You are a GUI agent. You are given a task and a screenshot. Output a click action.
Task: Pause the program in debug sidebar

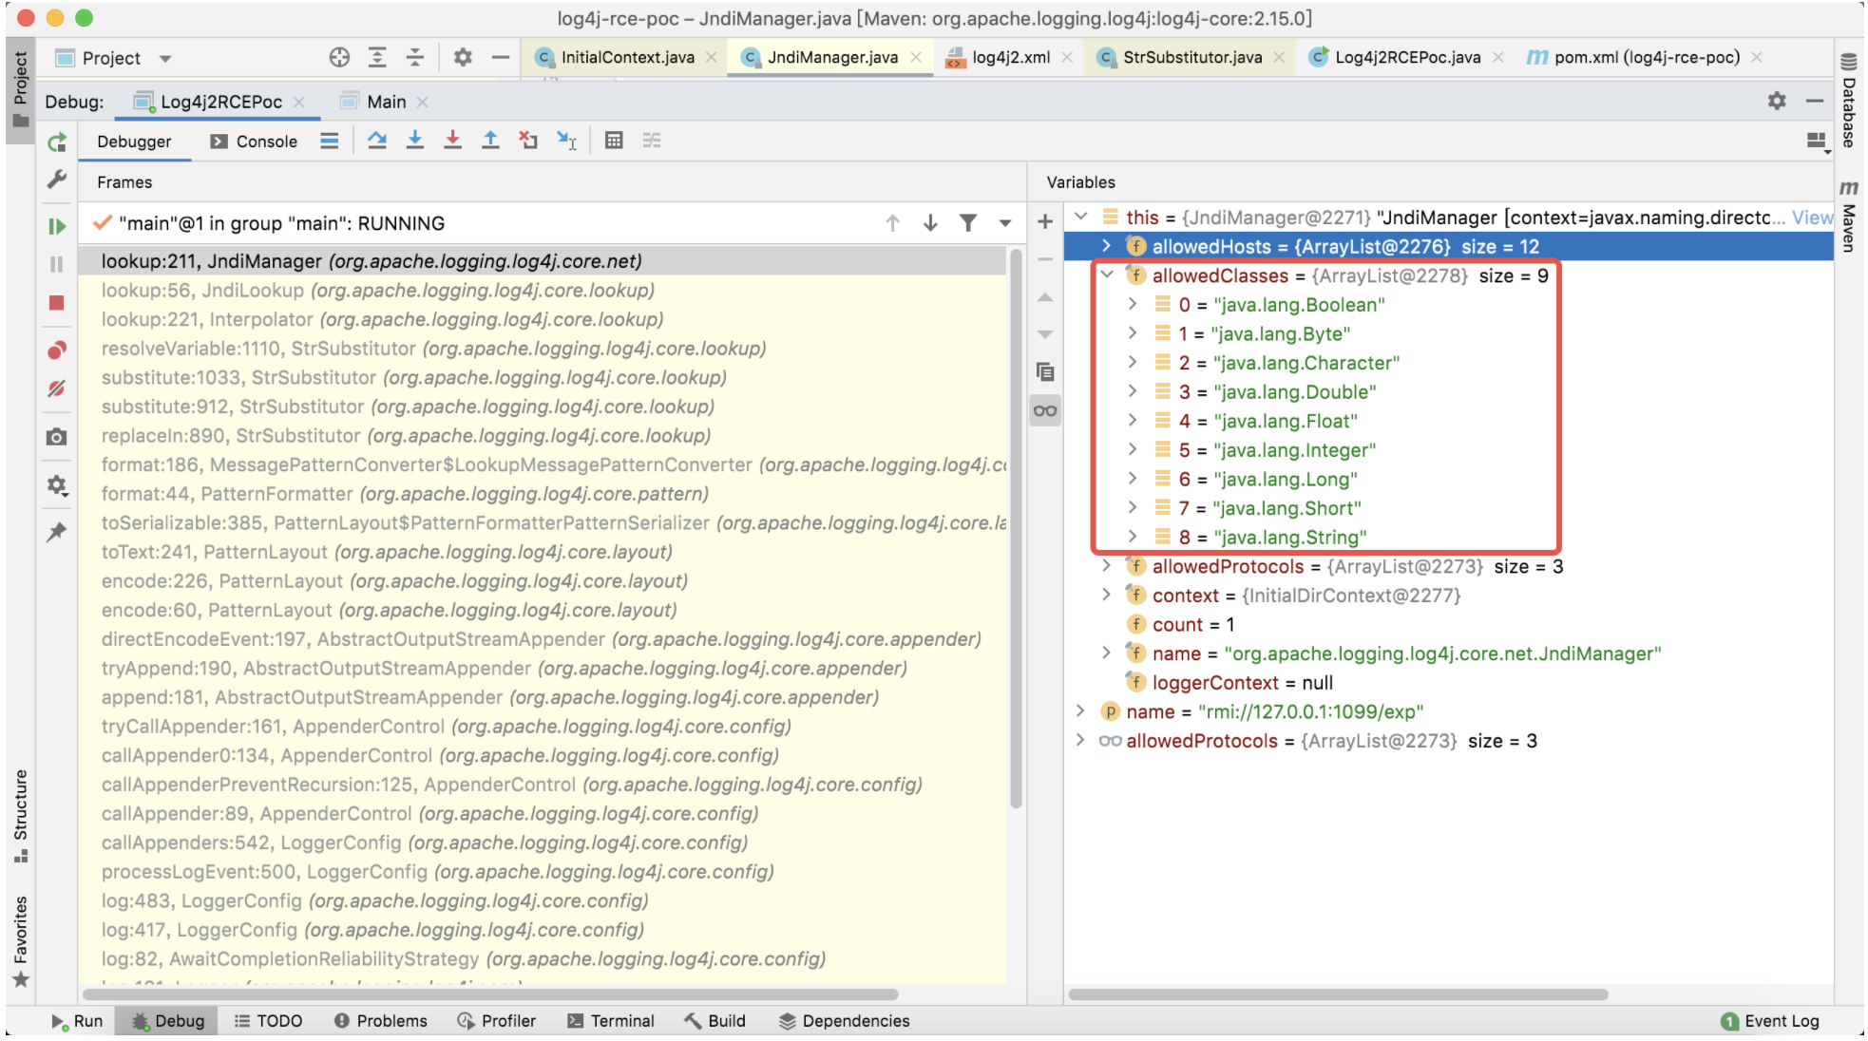(57, 264)
